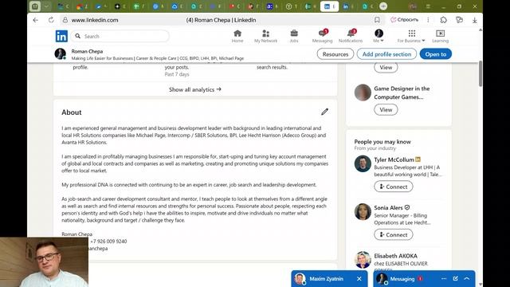The image size is (510, 287).
Task: Open the Maxim Zyatnin chat tab
Action: [326, 278]
